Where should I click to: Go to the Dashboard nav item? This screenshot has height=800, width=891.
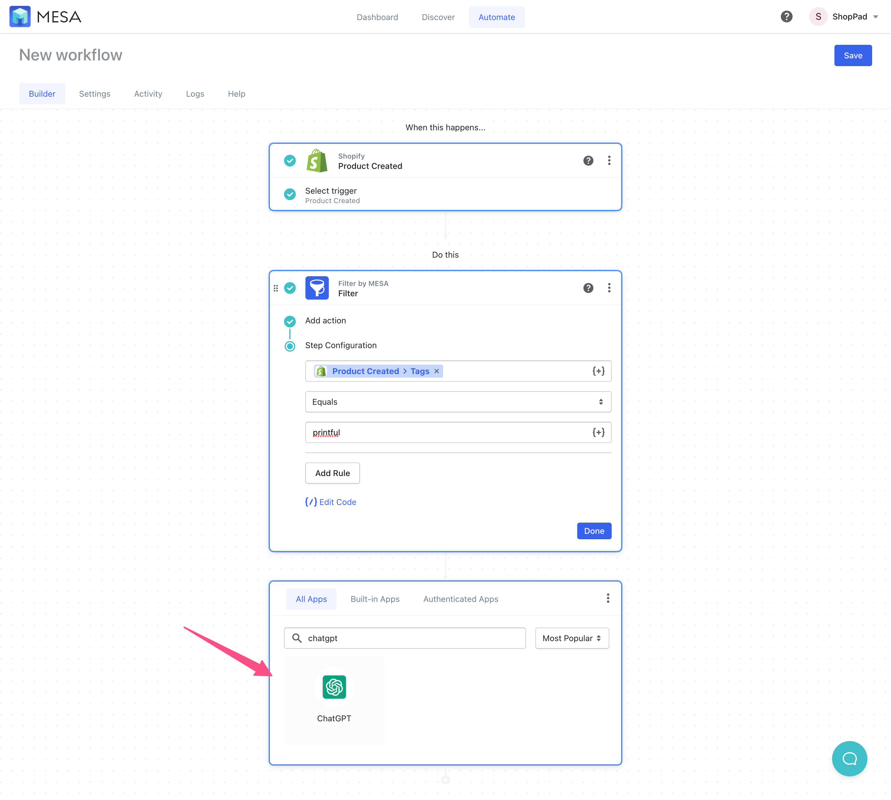coord(377,17)
